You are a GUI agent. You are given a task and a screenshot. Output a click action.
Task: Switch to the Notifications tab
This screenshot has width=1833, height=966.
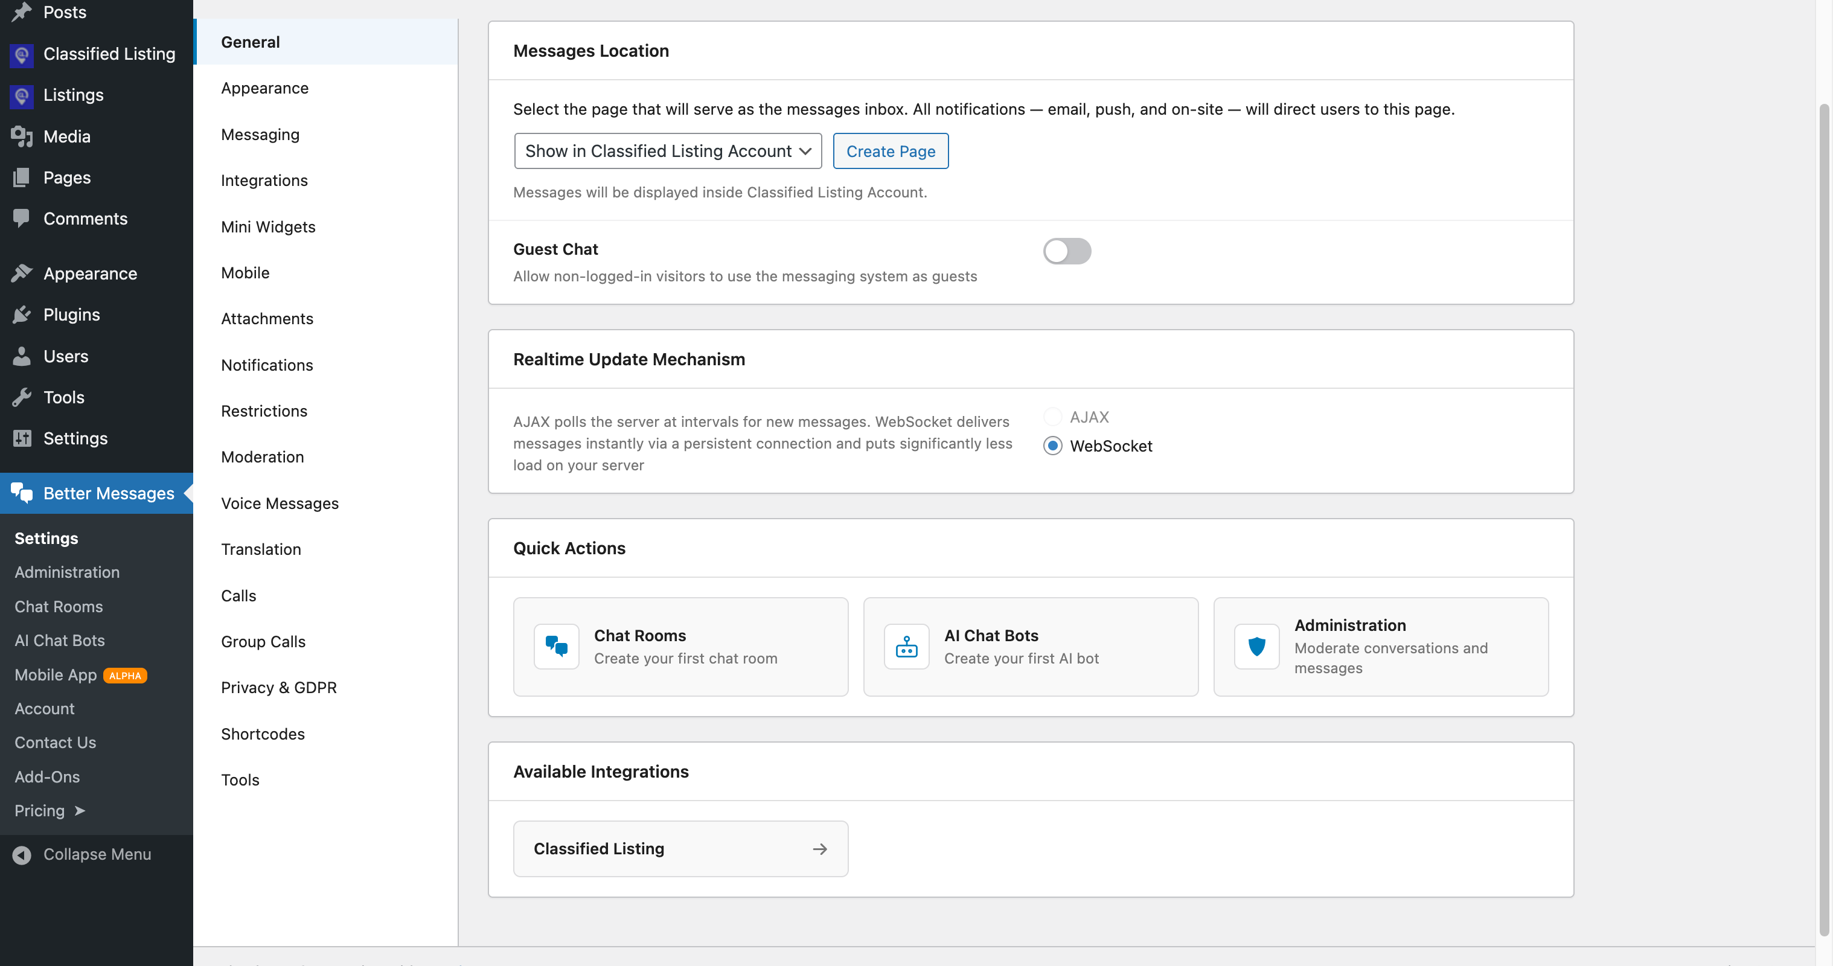coord(326,365)
